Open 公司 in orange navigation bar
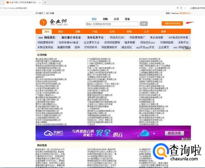 coord(112,32)
